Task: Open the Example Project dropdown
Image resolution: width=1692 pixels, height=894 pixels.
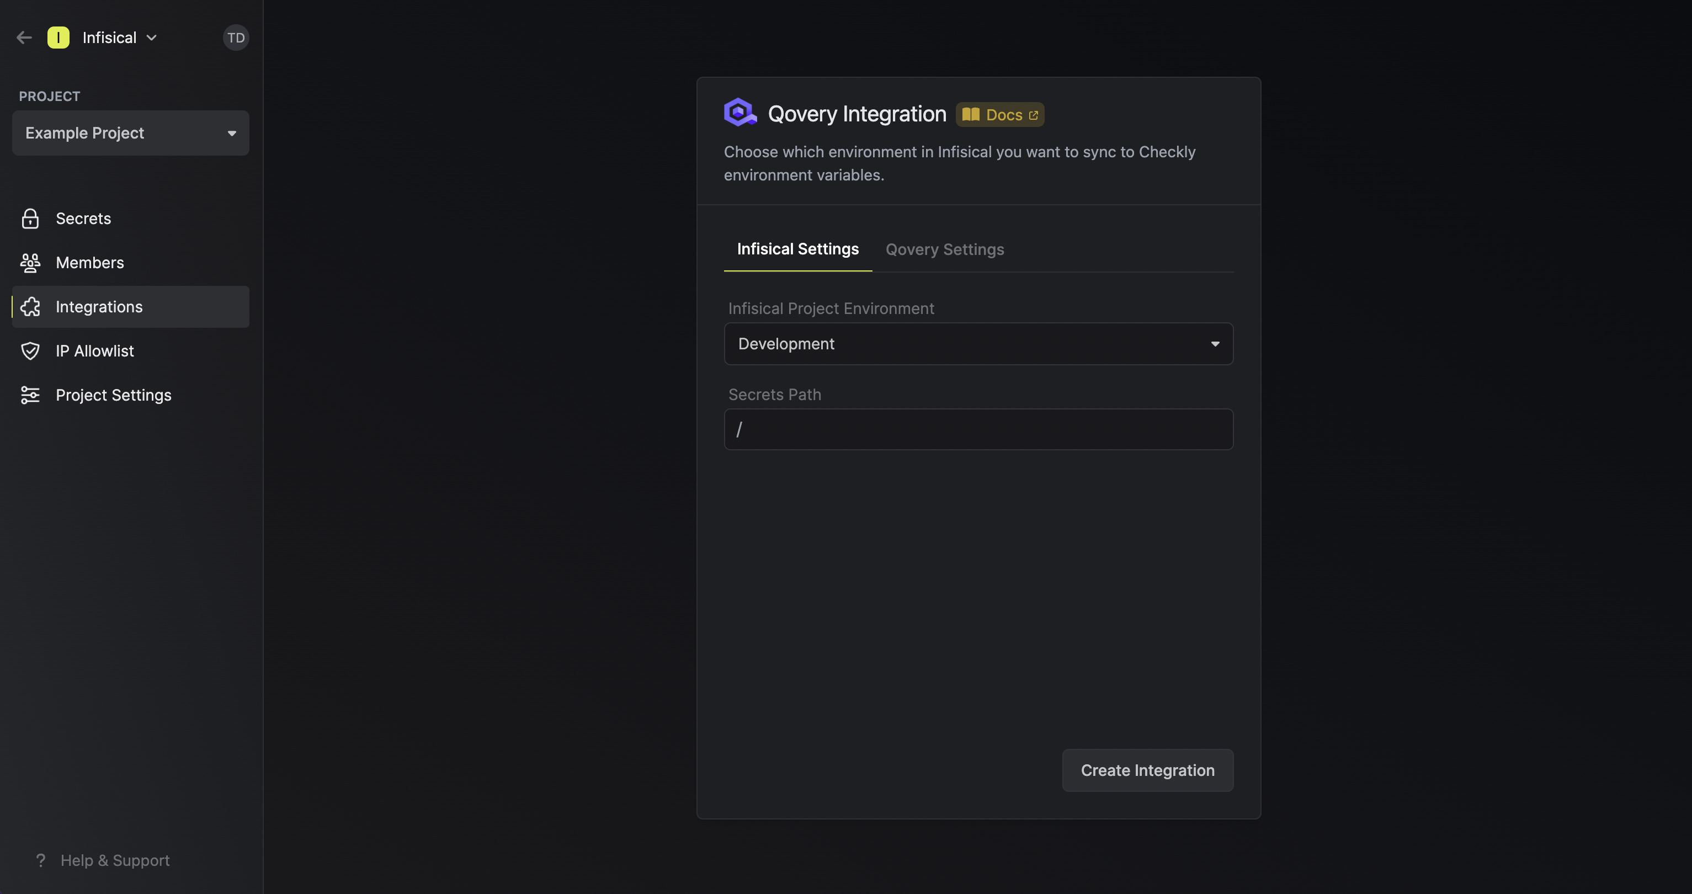Action: coord(130,132)
